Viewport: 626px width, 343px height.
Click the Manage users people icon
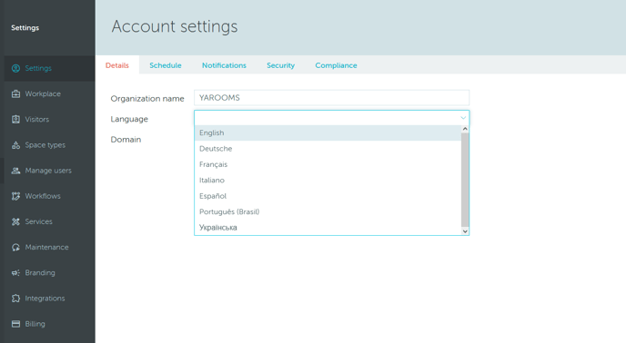pyautogui.click(x=15, y=171)
